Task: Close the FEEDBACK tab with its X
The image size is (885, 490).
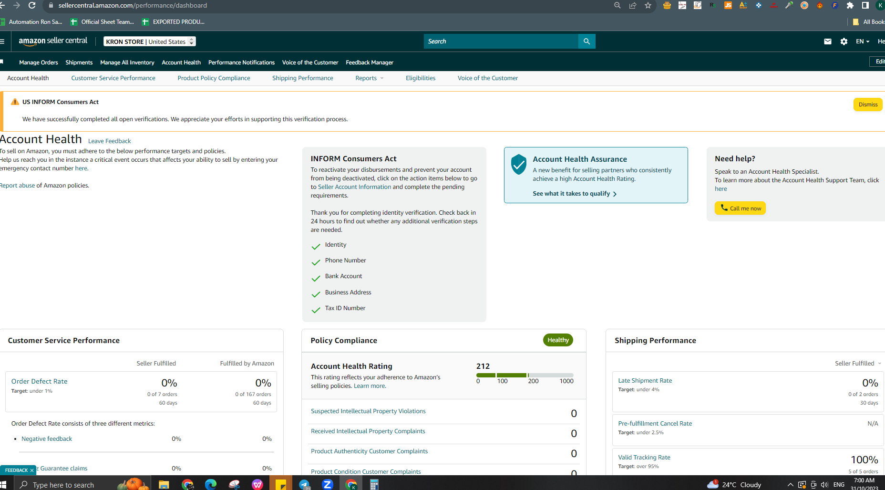Action: coord(32,470)
